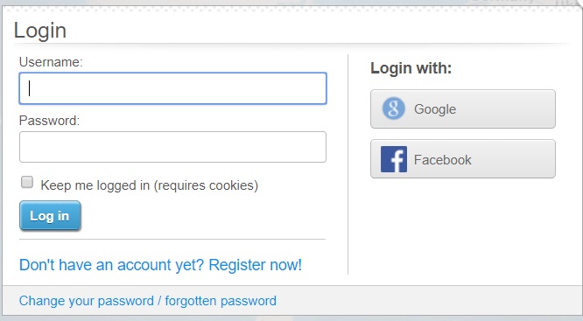Click the Password: label text
The width and height of the screenshot is (583, 321).
49,121
